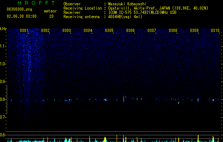Click the 0.8 frequency axis label

[x=3, y=99]
